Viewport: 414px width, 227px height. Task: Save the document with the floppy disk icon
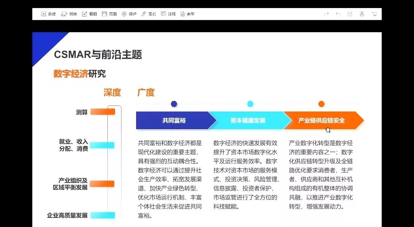coord(350,14)
